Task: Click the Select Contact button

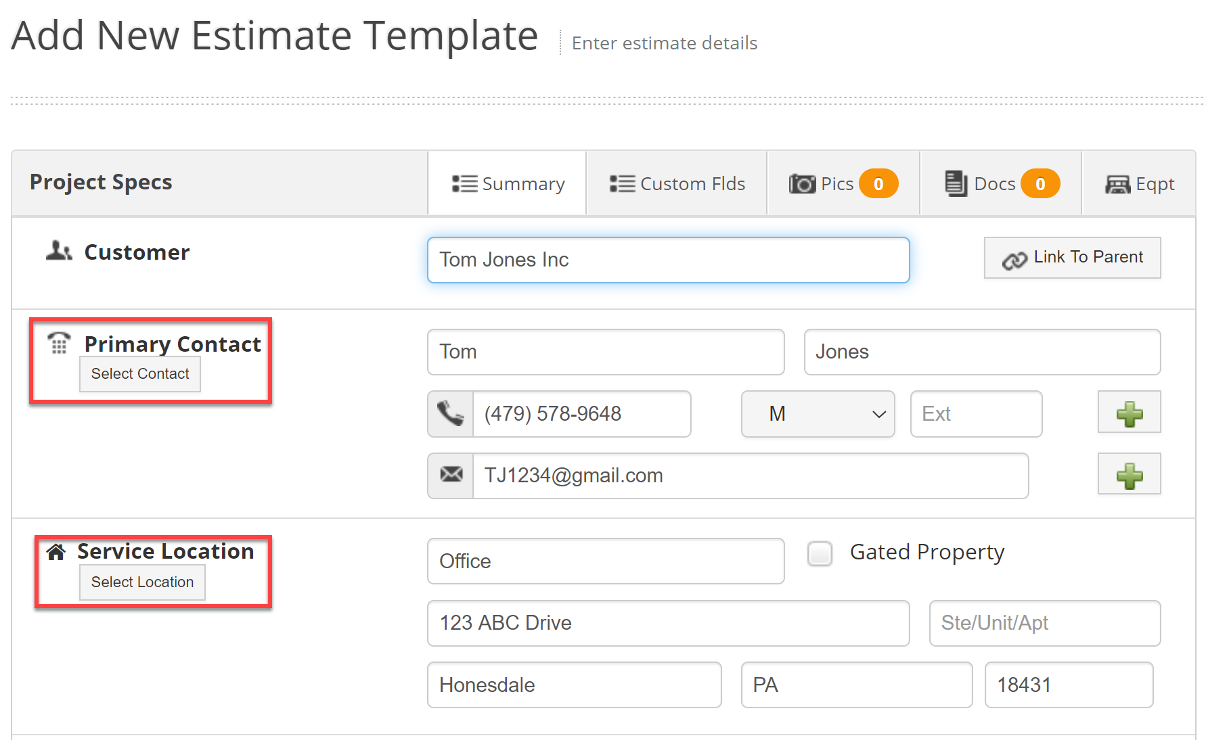Action: point(140,374)
